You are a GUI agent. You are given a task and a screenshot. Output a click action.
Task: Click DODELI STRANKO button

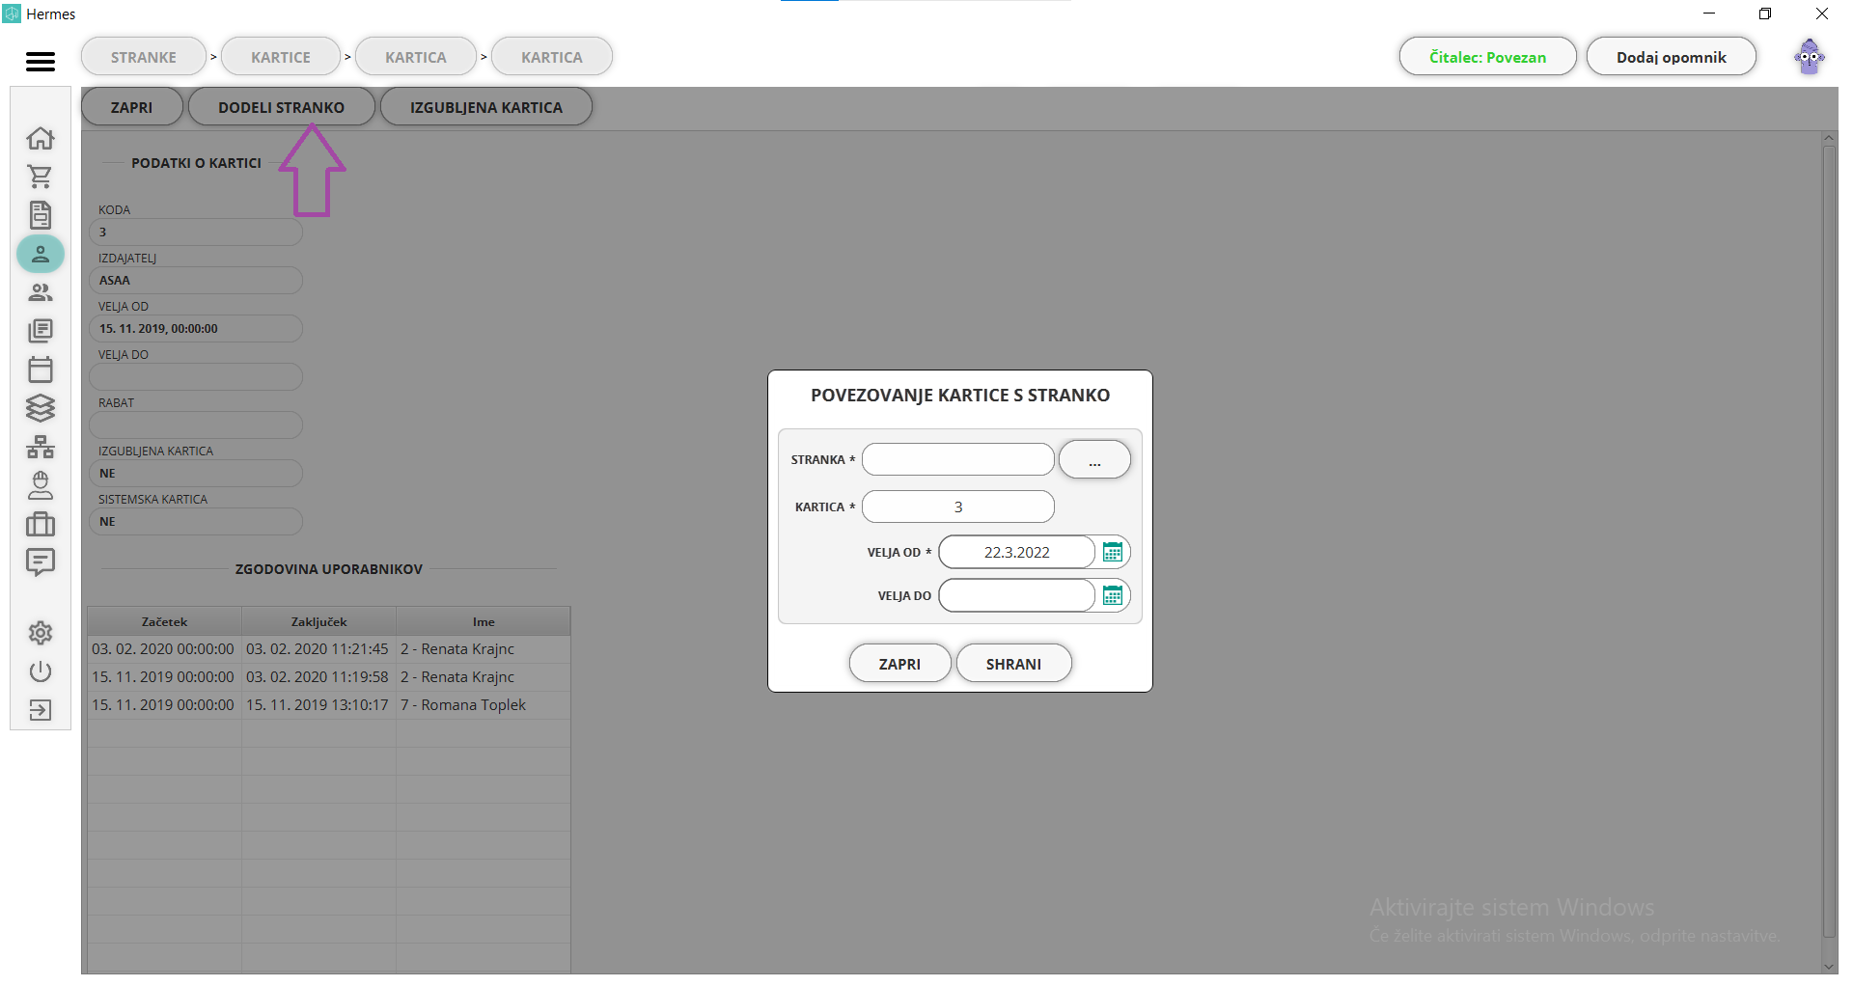(x=281, y=107)
